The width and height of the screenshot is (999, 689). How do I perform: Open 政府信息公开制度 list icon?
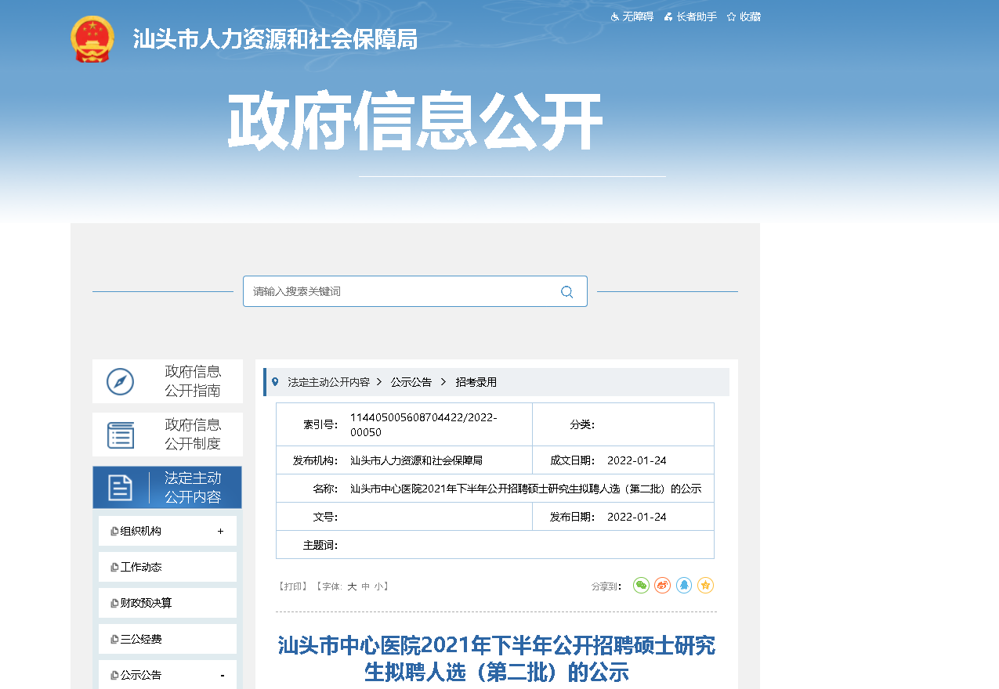point(121,435)
